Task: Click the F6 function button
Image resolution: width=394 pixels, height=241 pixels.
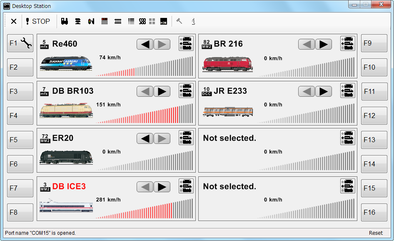Action: [20, 164]
